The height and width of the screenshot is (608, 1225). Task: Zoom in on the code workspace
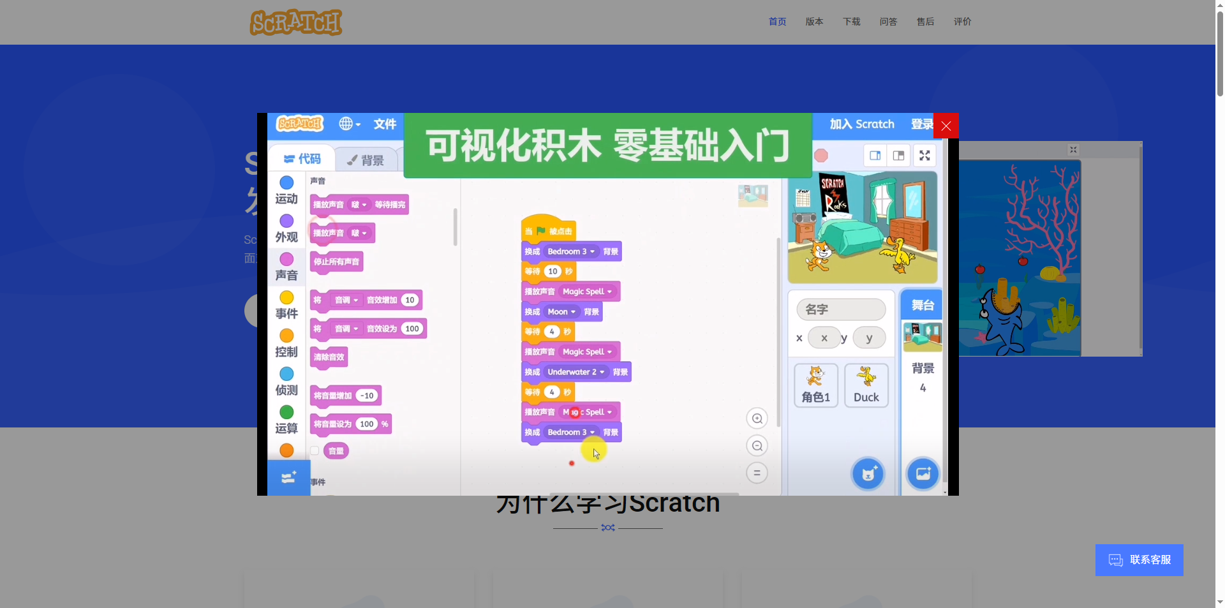757,419
